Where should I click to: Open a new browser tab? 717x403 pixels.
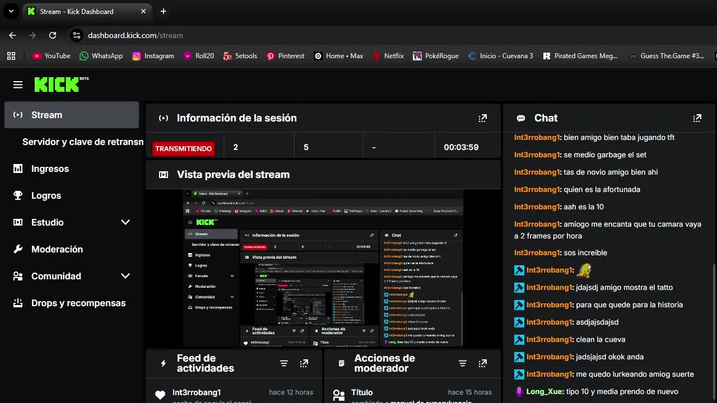click(x=164, y=11)
